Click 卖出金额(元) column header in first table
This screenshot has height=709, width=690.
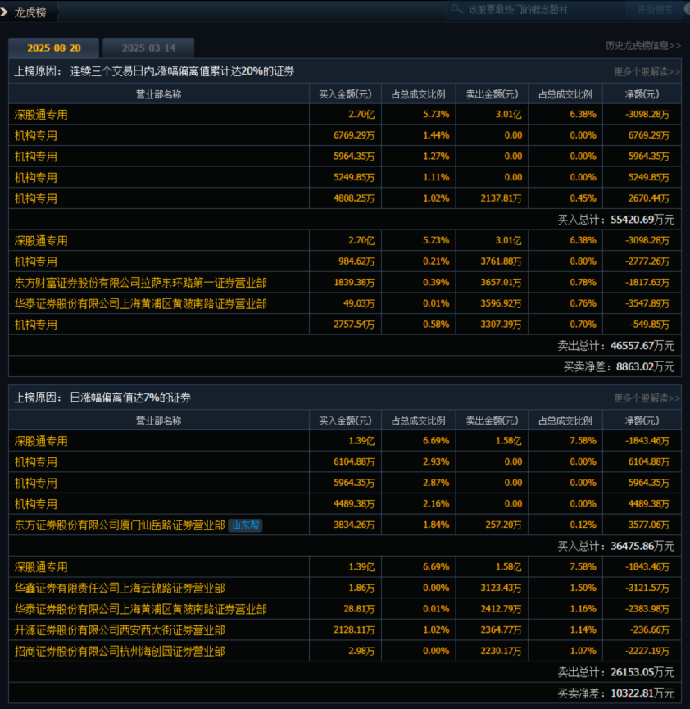[x=492, y=94]
